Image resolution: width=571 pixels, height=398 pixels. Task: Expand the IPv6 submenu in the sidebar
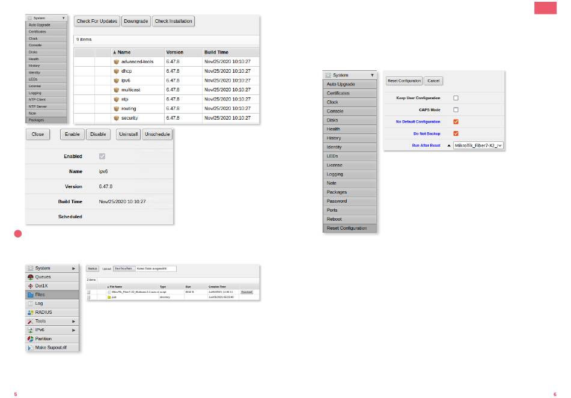tap(74, 330)
